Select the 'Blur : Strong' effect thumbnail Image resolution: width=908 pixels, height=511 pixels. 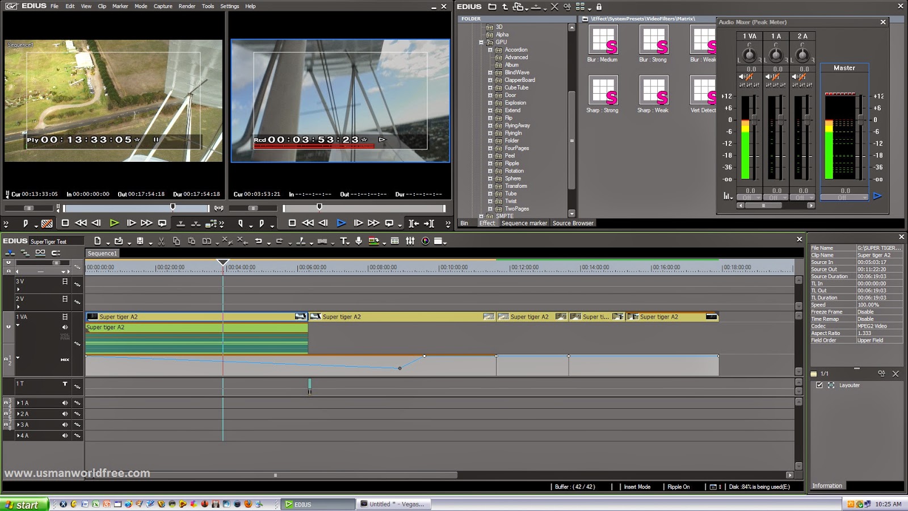[653, 40]
